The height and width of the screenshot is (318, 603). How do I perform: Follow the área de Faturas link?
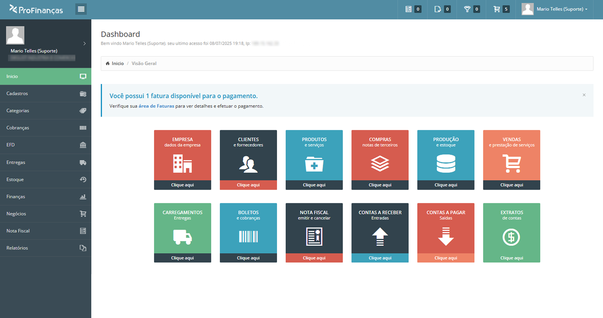(x=156, y=106)
